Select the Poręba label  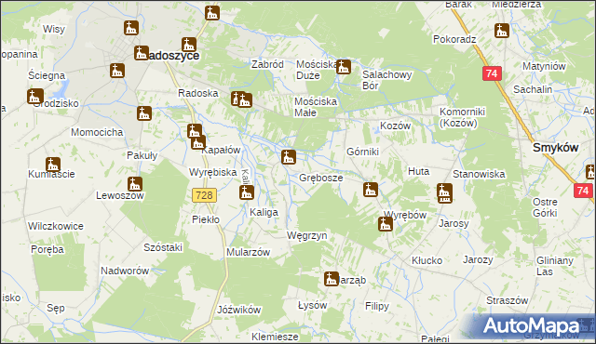click(47, 249)
